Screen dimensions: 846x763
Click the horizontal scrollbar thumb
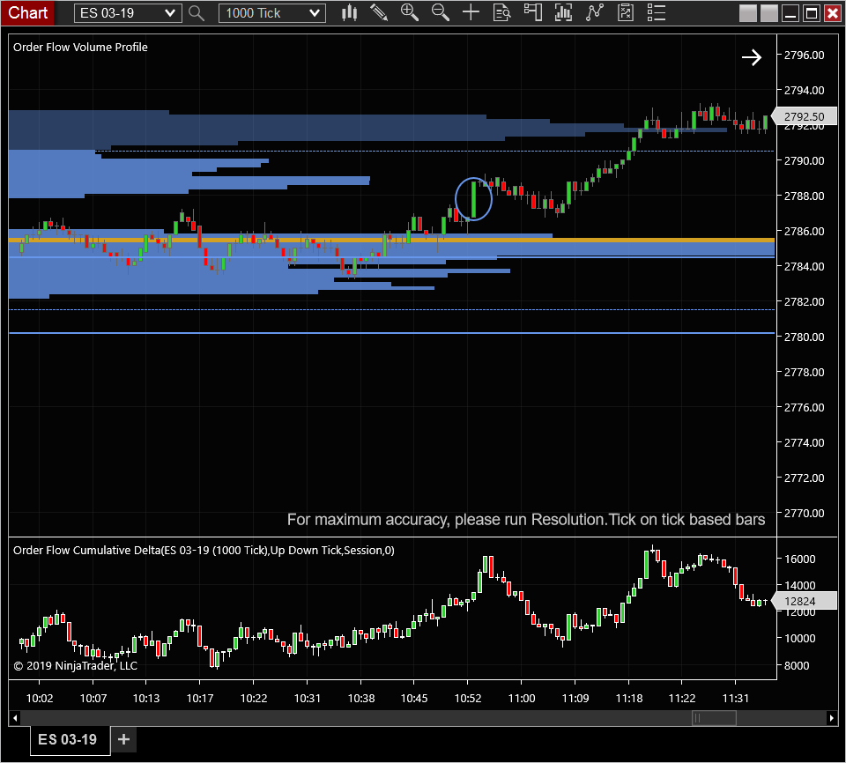[x=714, y=718]
